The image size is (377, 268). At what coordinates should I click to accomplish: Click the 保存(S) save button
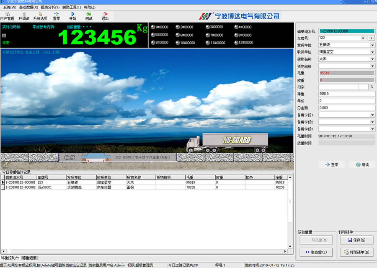click(356, 240)
